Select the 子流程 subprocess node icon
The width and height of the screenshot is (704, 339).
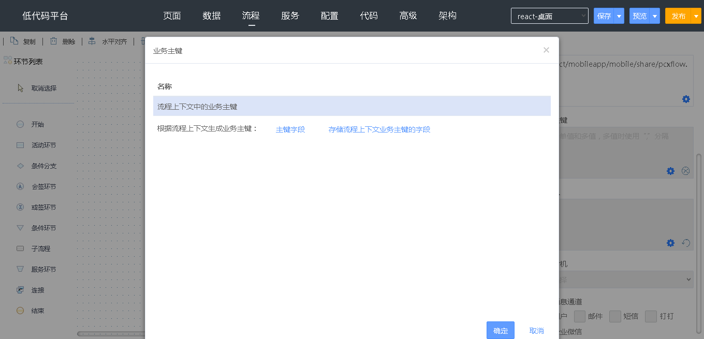20,248
